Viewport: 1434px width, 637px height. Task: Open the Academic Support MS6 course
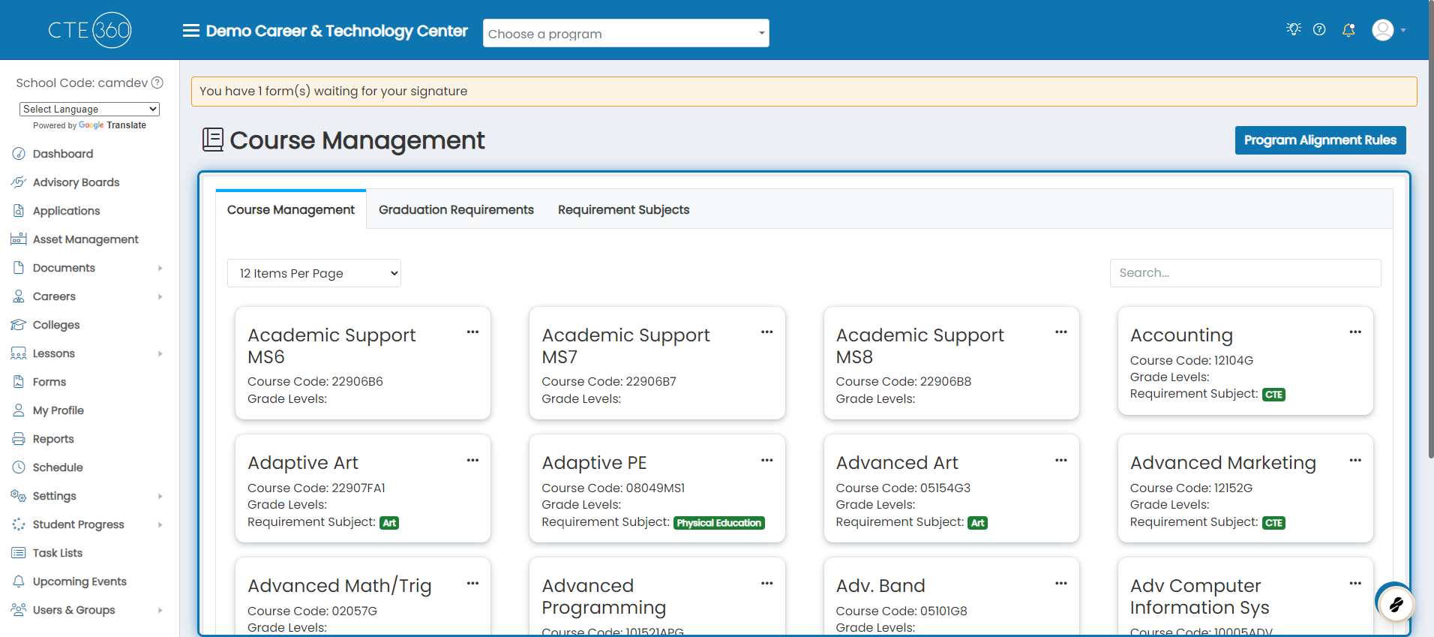pos(331,346)
